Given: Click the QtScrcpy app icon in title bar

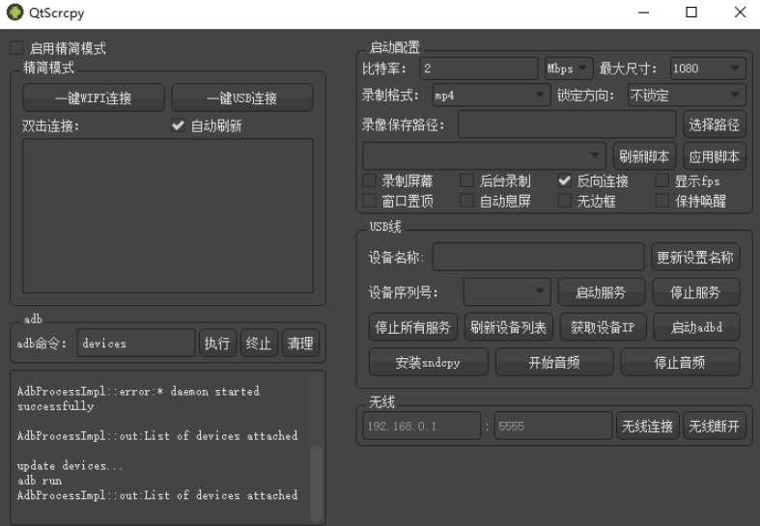Looking at the screenshot, I should click(15, 13).
